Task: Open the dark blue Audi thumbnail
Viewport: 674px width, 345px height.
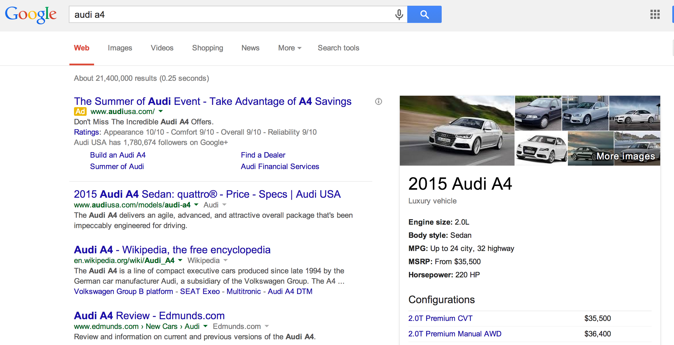Action: point(538,113)
